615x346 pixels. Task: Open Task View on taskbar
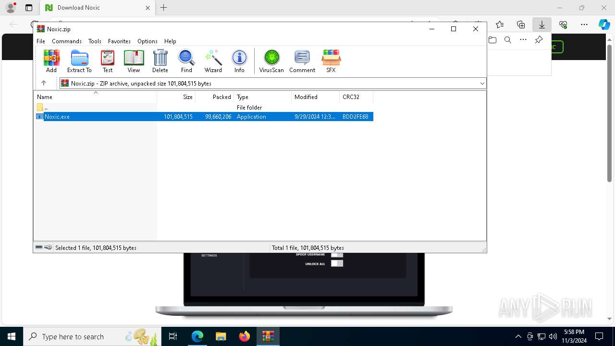coord(173,336)
